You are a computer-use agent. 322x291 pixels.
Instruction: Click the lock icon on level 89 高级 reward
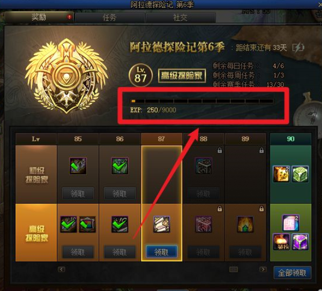point(261,209)
